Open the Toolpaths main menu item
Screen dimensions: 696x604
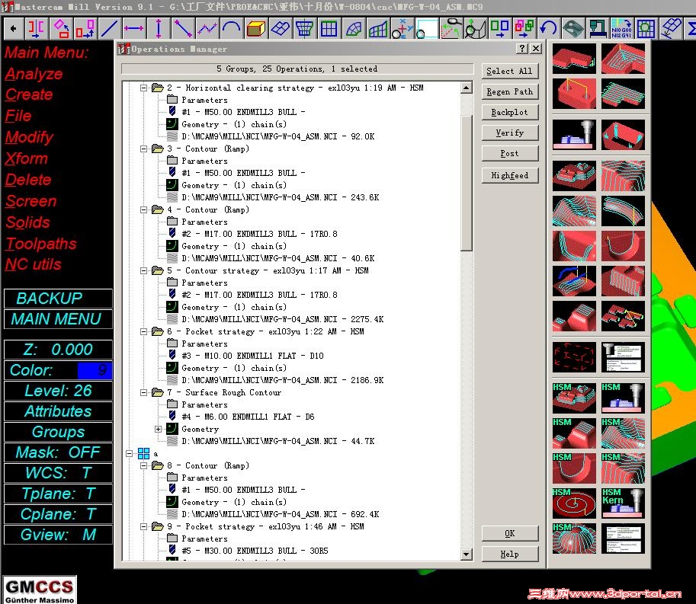(41, 244)
